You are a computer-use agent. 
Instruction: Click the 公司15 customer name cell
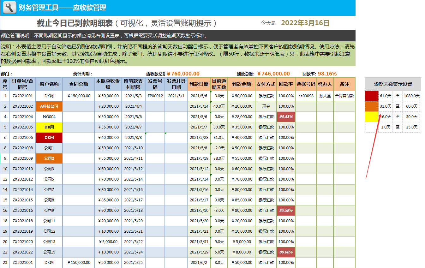click(x=49, y=252)
